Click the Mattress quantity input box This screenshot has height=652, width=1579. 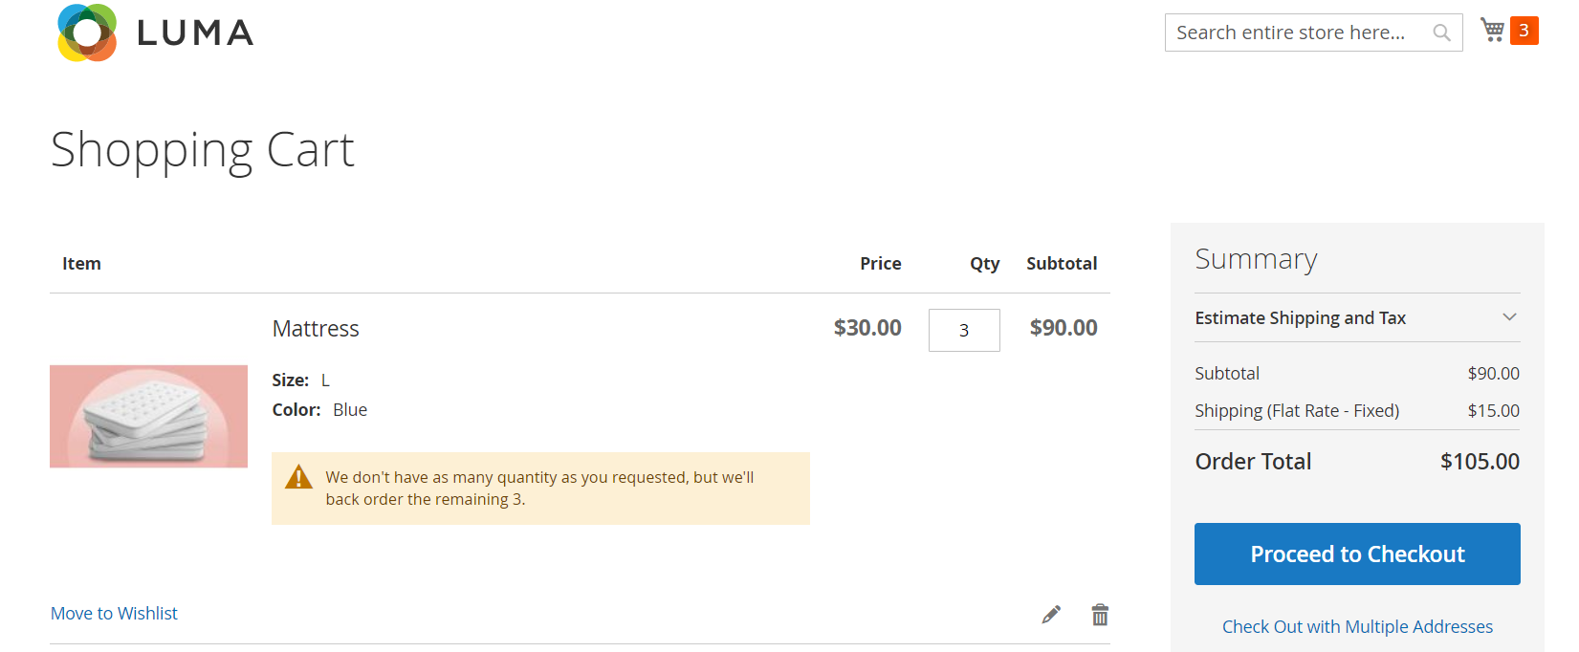tap(963, 330)
